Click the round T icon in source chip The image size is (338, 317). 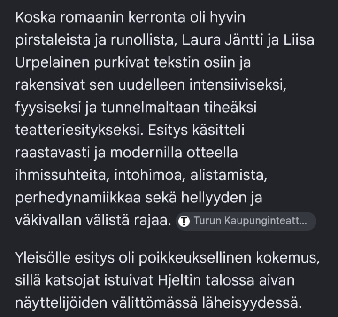click(184, 221)
